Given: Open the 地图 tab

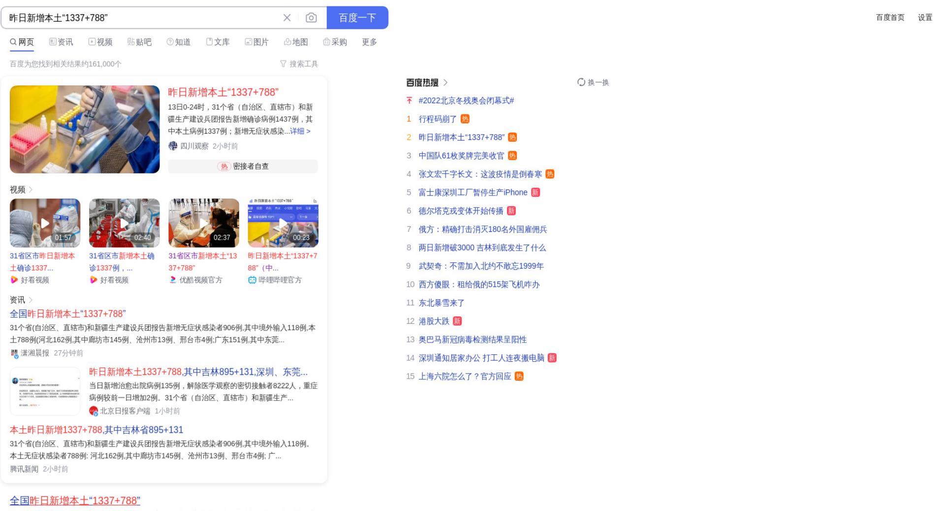Looking at the screenshot, I should 296,42.
